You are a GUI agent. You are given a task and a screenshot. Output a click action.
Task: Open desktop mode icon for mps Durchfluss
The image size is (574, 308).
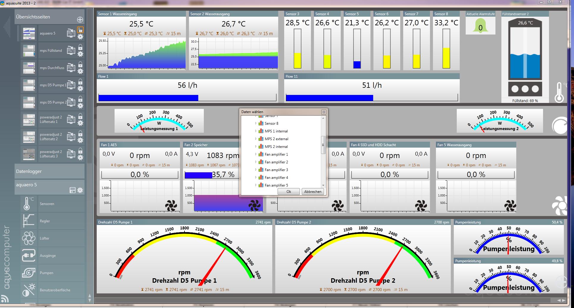coord(71,68)
